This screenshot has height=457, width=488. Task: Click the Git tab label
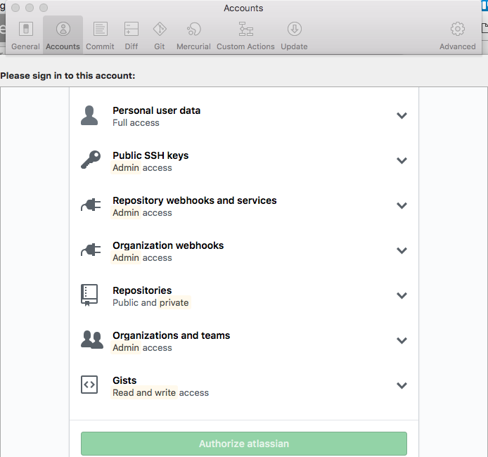pyautogui.click(x=160, y=46)
